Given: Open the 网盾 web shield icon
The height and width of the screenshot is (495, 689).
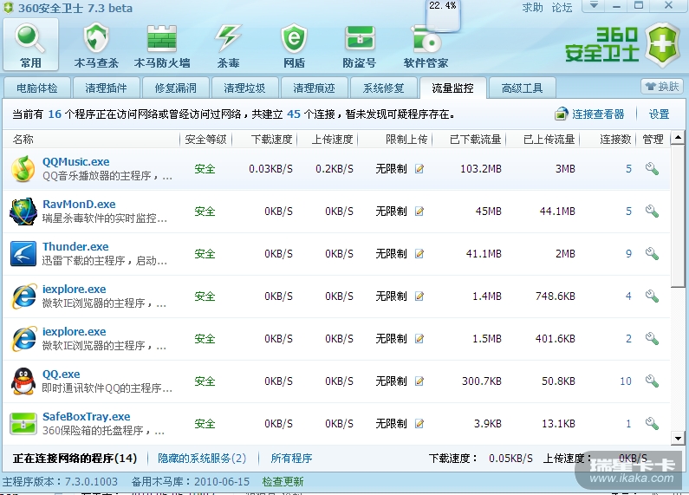Looking at the screenshot, I should (x=294, y=45).
